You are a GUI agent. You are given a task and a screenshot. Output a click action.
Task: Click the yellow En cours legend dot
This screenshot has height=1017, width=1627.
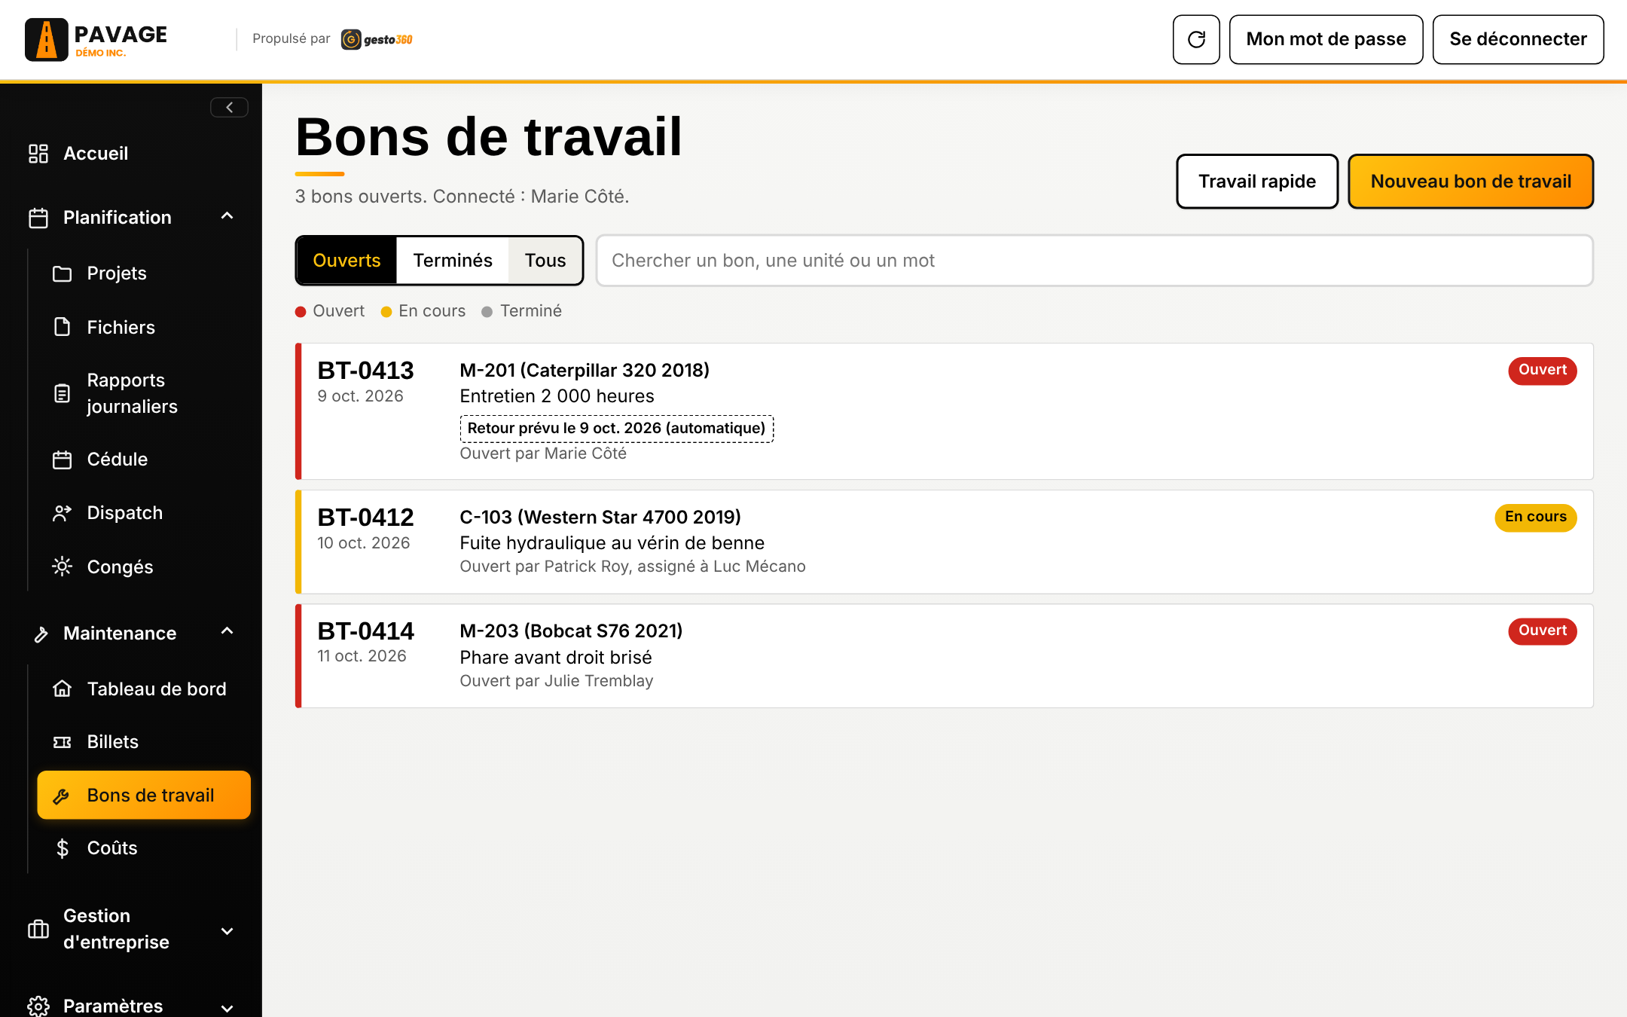tap(386, 312)
